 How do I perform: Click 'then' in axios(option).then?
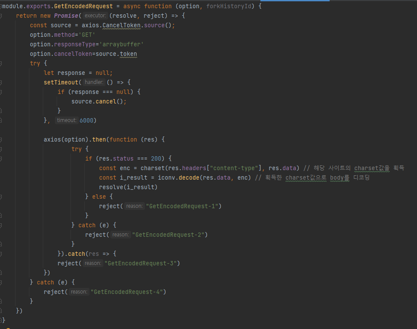click(x=99, y=139)
